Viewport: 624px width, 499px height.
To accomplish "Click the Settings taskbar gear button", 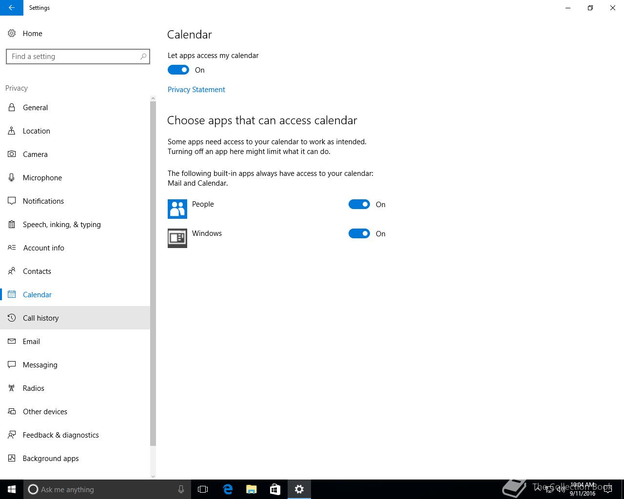I will 299,489.
